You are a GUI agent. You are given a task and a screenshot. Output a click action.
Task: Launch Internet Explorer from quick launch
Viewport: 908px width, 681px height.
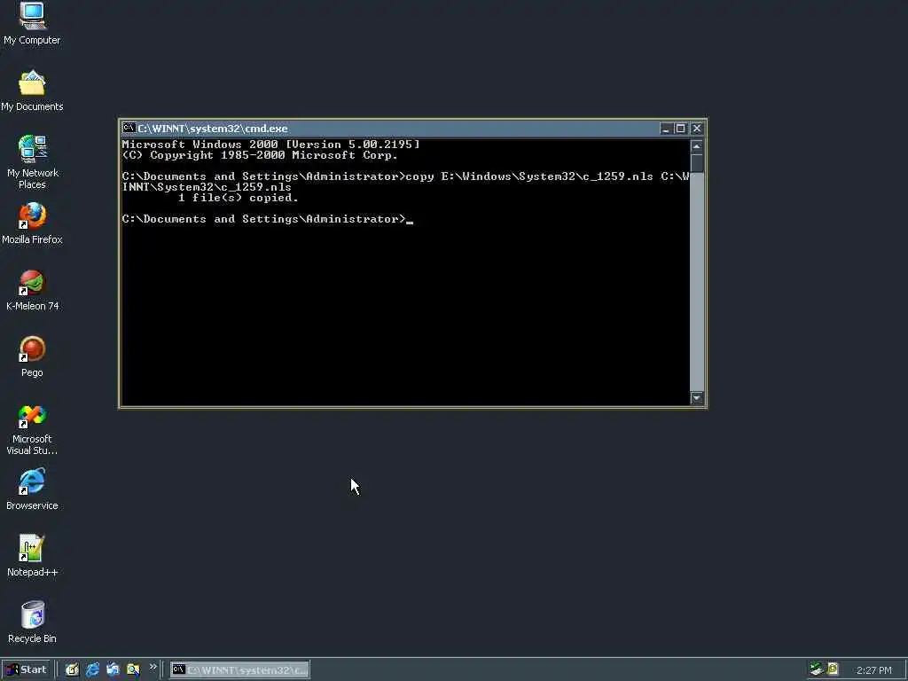click(92, 669)
